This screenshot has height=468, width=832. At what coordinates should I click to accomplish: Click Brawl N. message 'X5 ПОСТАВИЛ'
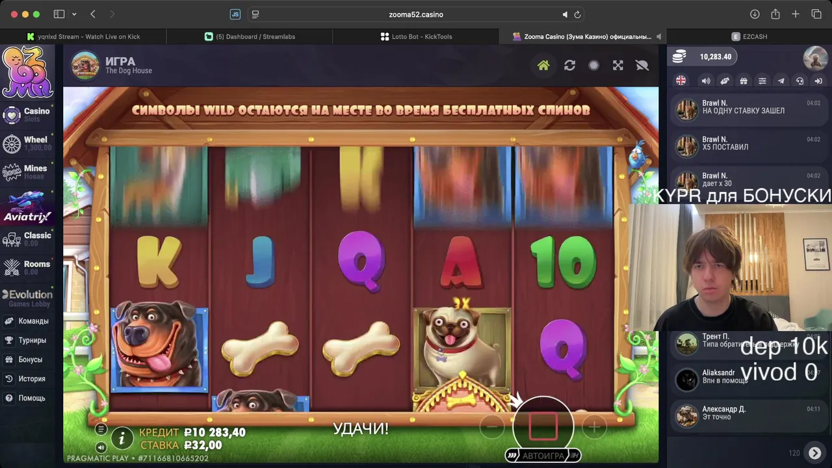click(749, 147)
